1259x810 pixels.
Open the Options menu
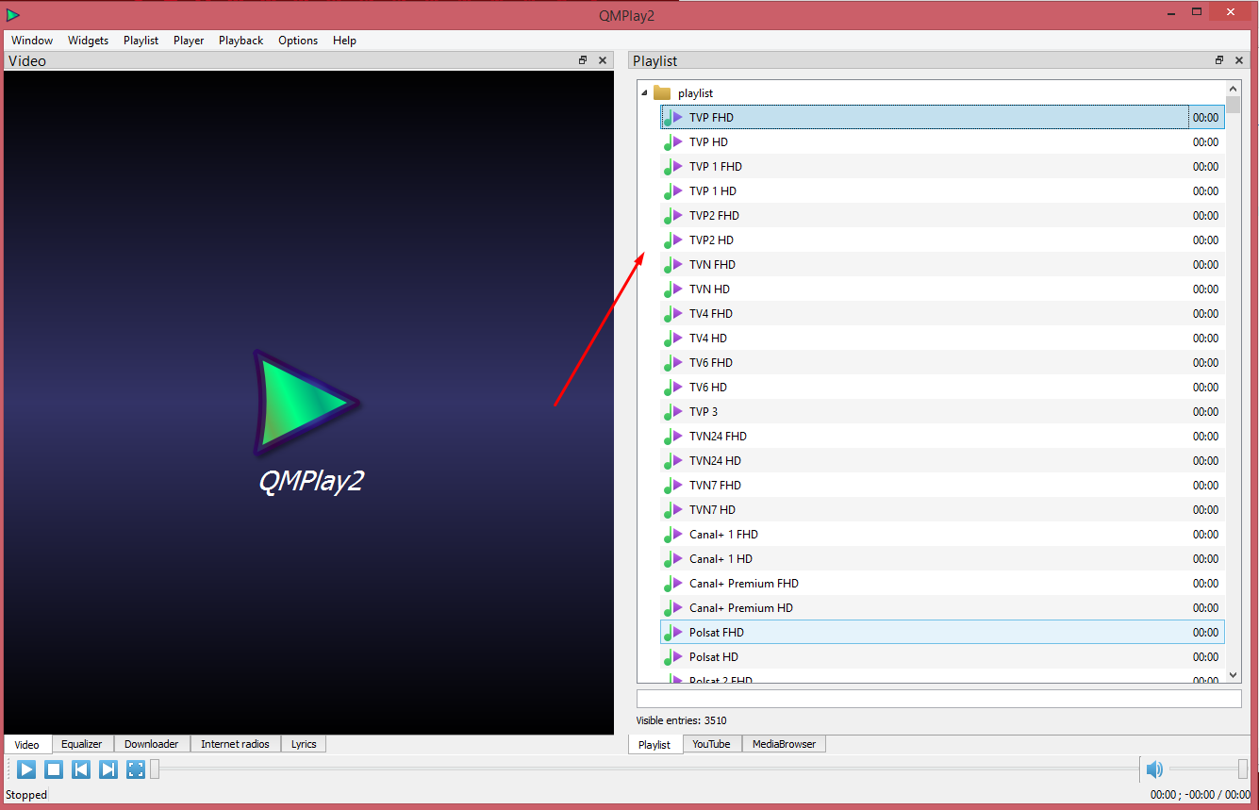coord(298,41)
